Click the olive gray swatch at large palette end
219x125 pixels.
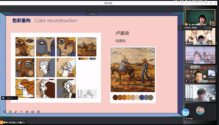click(x=151, y=98)
